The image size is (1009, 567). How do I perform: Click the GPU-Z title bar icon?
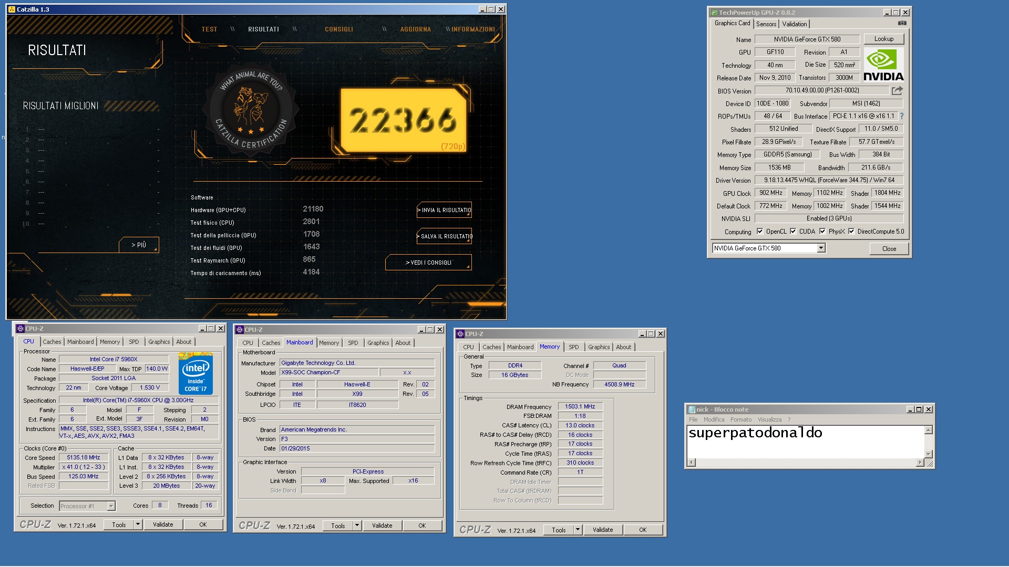coord(714,13)
